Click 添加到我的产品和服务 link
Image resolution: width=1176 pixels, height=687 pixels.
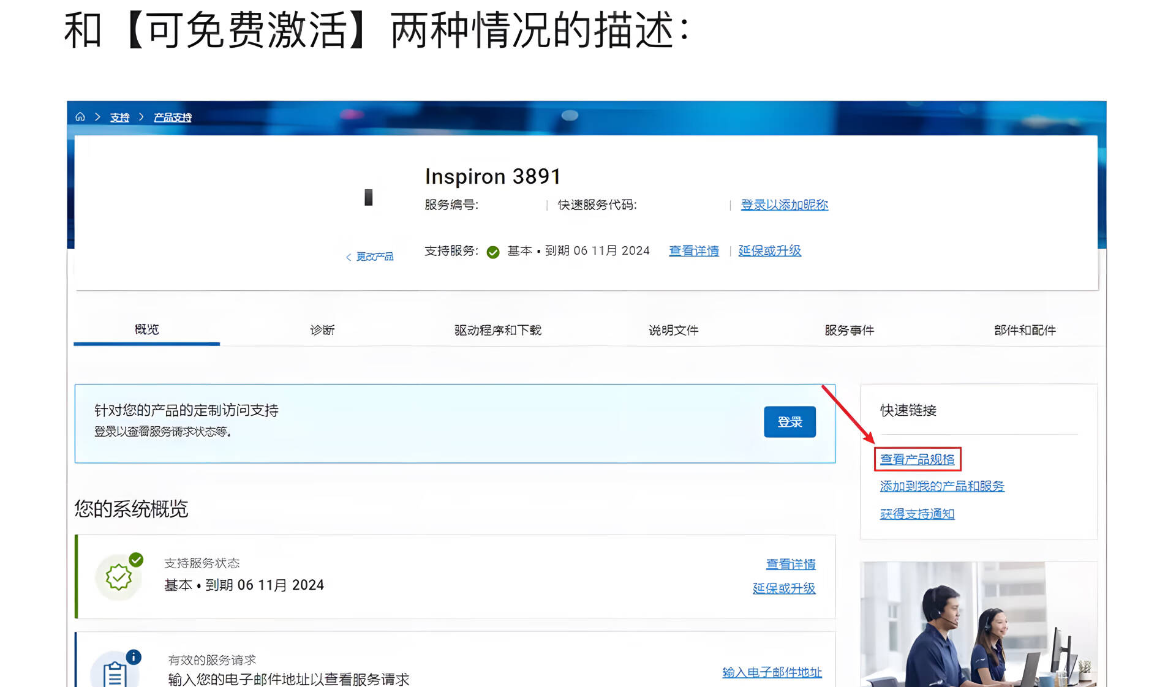(x=942, y=486)
